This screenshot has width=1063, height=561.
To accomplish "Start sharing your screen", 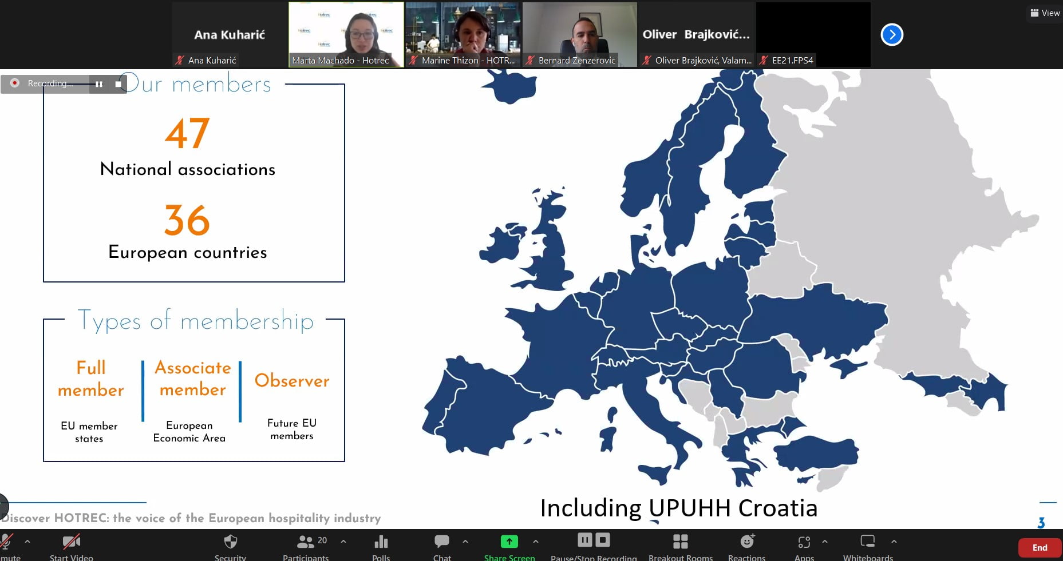I will pos(508,540).
